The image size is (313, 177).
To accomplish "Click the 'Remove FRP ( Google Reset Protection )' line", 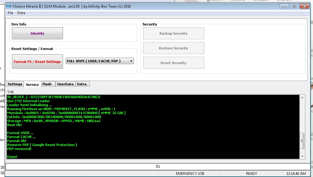I will tap(42, 145).
